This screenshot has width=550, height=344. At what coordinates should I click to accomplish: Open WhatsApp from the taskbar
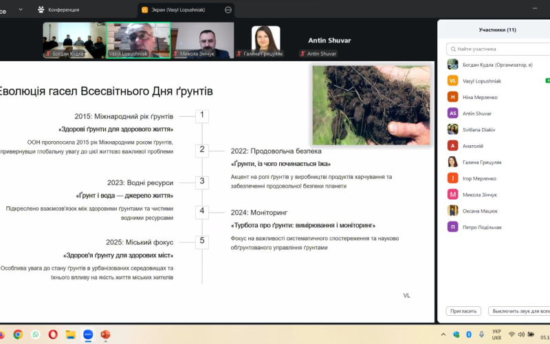coord(35,334)
